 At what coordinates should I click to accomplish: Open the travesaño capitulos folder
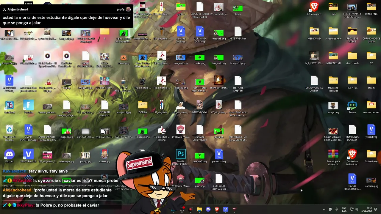pos(333,84)
